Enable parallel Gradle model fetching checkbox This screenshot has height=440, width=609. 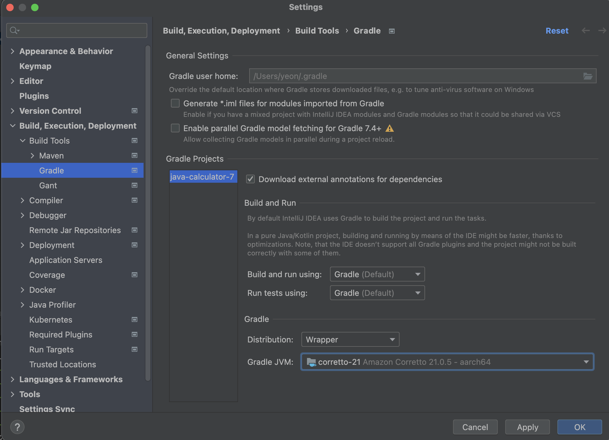(x=175, y=128)
